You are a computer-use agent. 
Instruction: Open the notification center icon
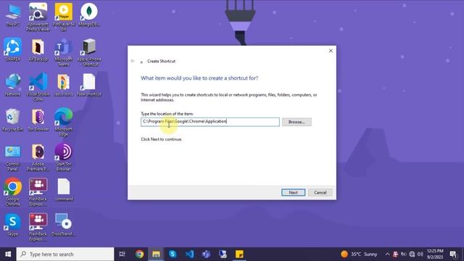tap(453, 254)
